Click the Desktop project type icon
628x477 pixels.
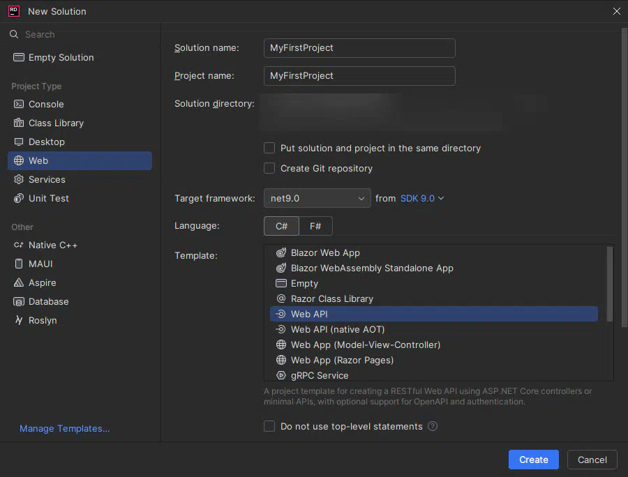click(19, 142)
